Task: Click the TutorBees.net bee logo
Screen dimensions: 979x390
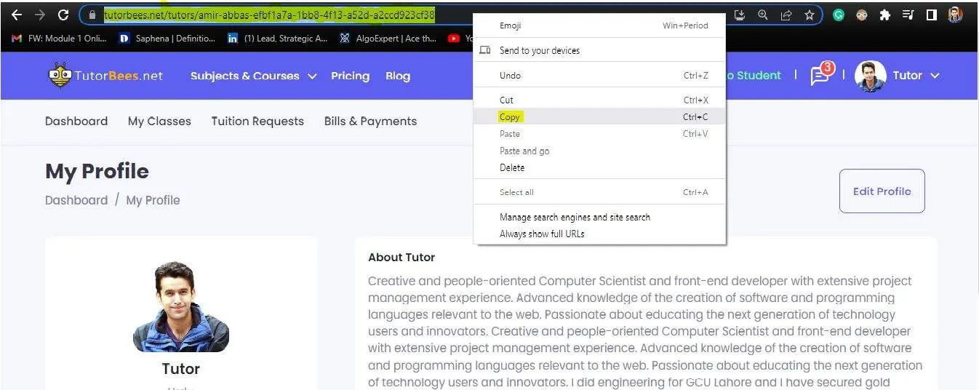Action: (60, 76)
